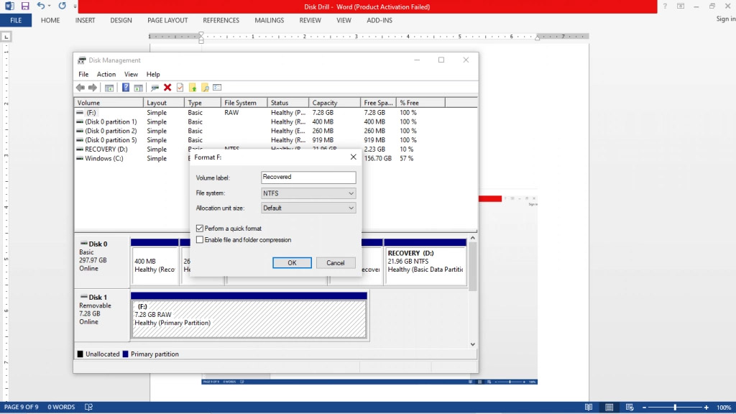Click the settings list view toolbar icon

pos(217,88)
